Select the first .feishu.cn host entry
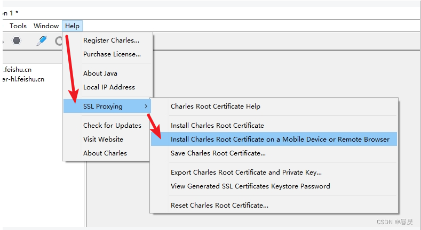The image size is (421, 230). (17, 70)
